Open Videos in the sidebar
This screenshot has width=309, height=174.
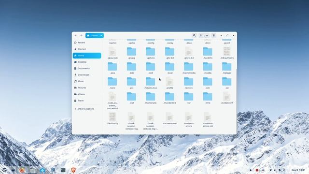(87, 94)
